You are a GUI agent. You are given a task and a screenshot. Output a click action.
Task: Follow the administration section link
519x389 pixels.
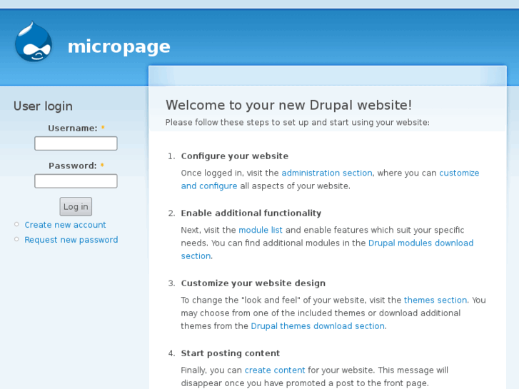point(327,173)
